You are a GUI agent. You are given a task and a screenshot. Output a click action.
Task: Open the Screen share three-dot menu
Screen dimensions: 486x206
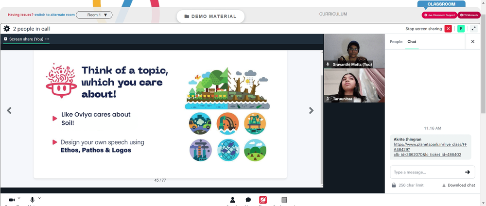(47, 39)
